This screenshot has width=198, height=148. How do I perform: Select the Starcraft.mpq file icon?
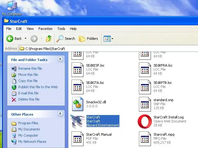145,139
